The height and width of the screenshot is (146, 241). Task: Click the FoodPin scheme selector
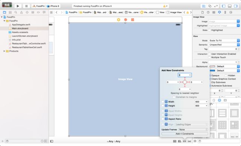pyautogui.click(x=39, y=6)
